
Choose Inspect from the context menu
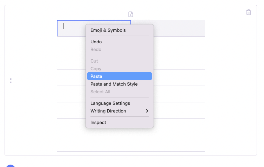click(119, 122)
